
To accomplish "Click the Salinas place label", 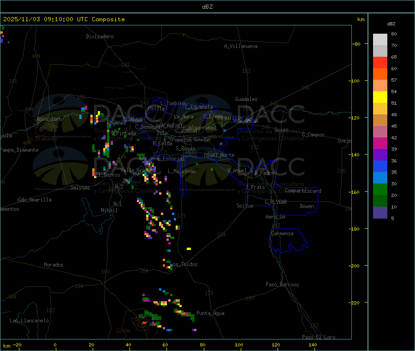I will click(81, 187).
